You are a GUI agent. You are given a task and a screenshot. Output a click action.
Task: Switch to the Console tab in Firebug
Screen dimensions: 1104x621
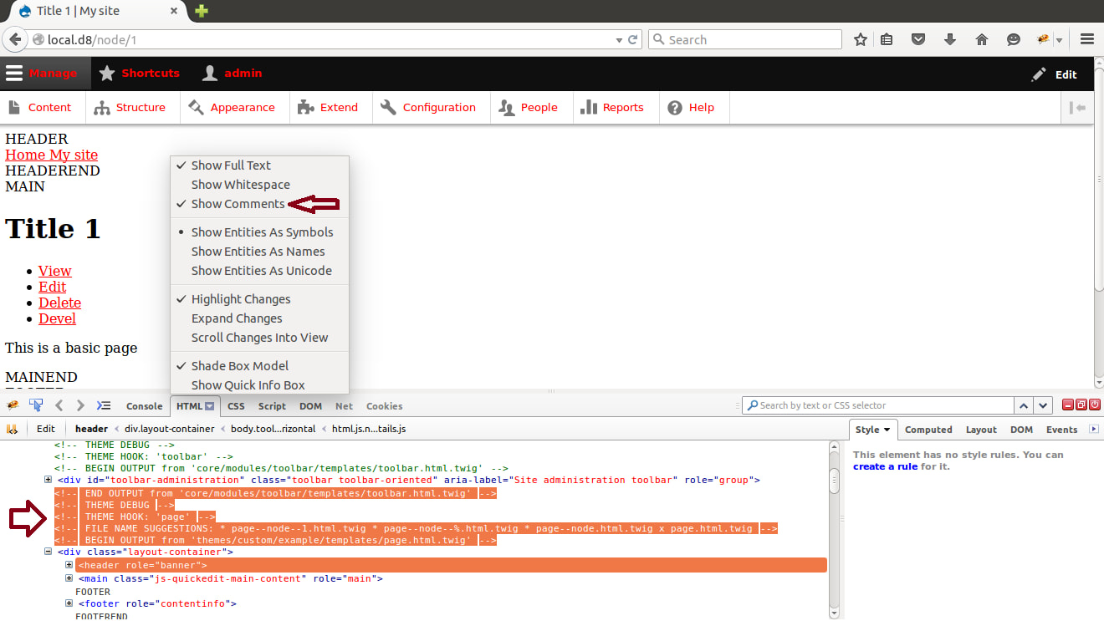[x=144, y=406]
